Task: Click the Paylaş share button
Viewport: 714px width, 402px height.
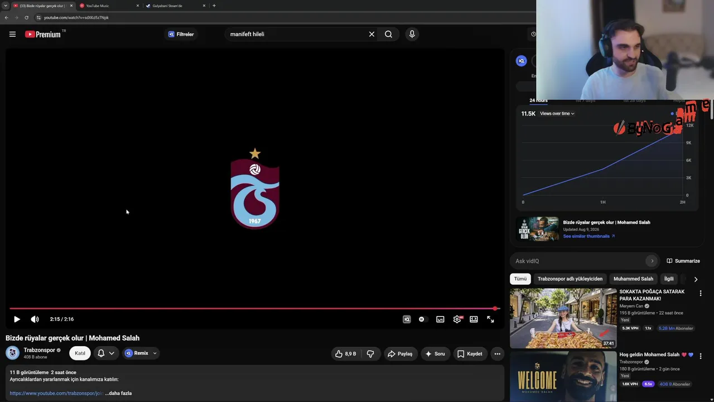Action: (401, 354)
